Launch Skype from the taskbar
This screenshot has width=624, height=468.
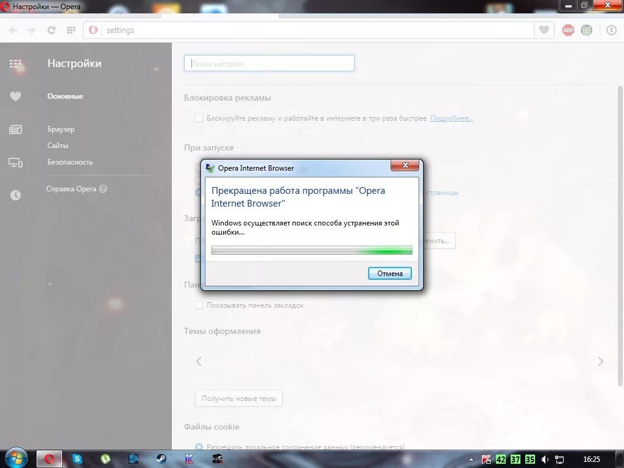77,458
